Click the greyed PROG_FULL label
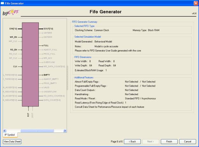The image size is (199, 147). coord(50,54)
